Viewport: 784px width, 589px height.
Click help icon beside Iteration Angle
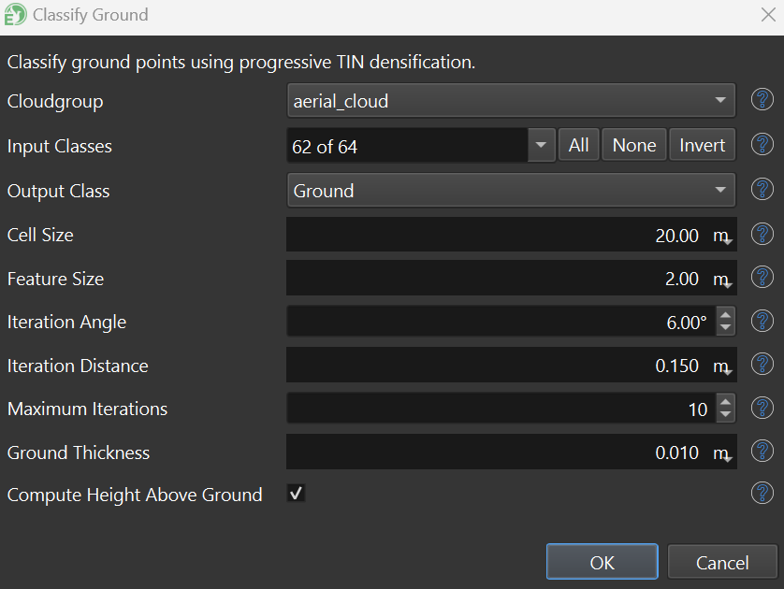pos(762,322)
